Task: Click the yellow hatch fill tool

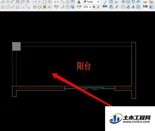Action: pyautogui.click(x=45, y=7)
